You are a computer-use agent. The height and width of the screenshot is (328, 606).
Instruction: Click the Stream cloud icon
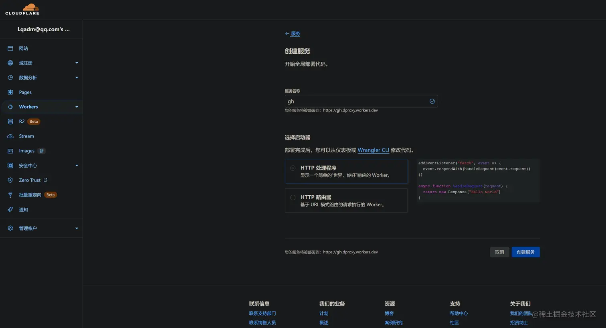pyautogui.click(x=10, y=136)
